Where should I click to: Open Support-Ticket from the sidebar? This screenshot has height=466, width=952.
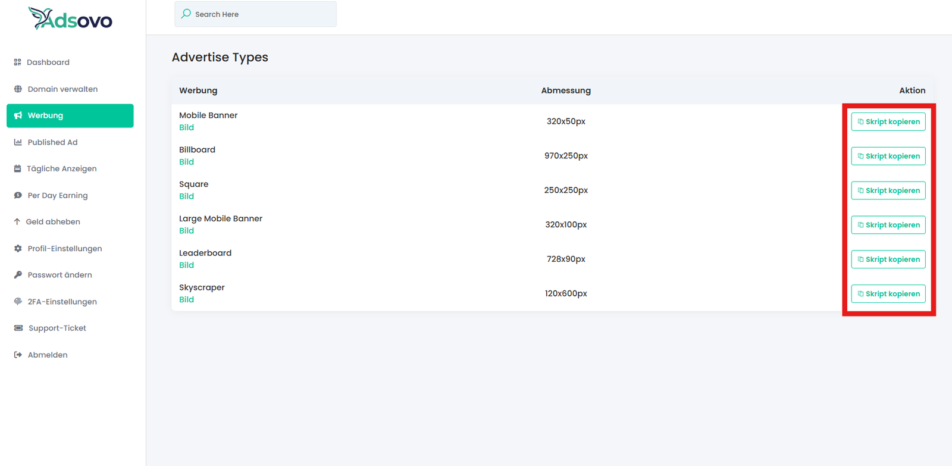57,328
